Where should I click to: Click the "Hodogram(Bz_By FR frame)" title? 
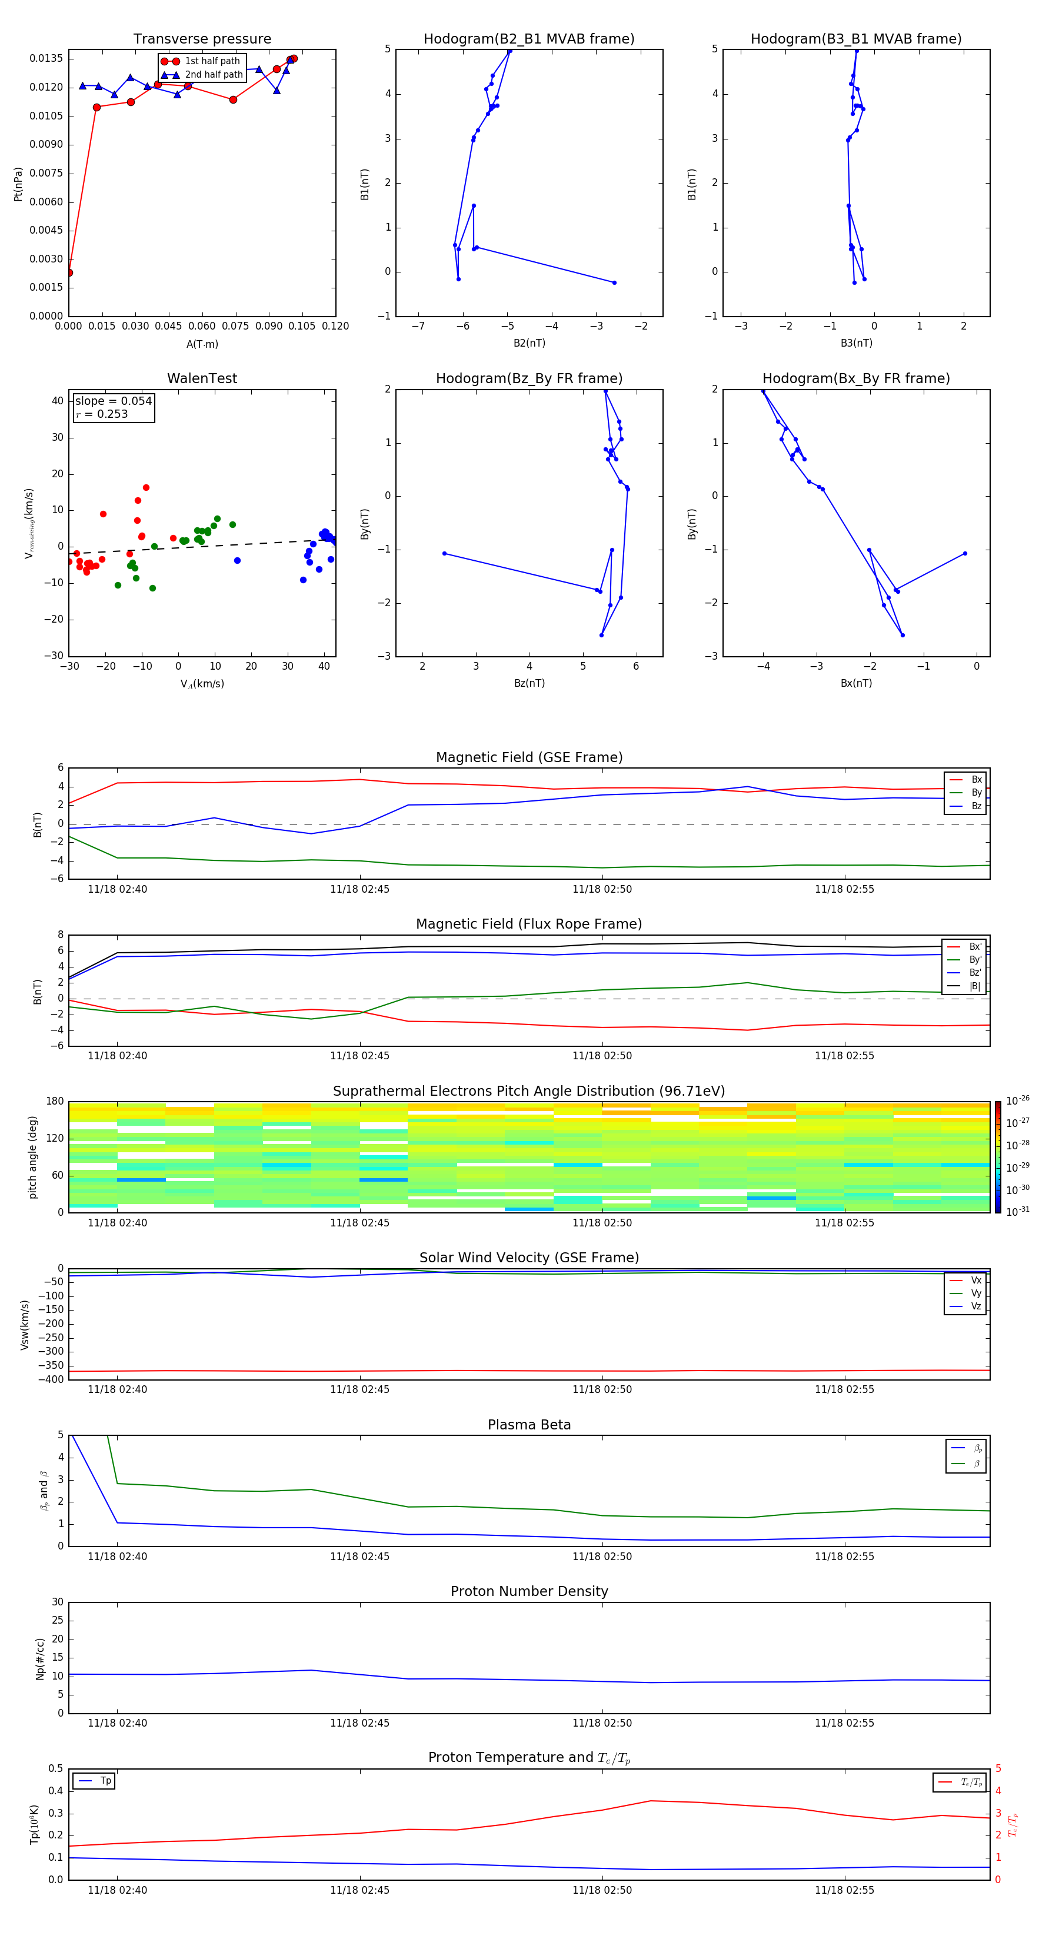[529, 378]
